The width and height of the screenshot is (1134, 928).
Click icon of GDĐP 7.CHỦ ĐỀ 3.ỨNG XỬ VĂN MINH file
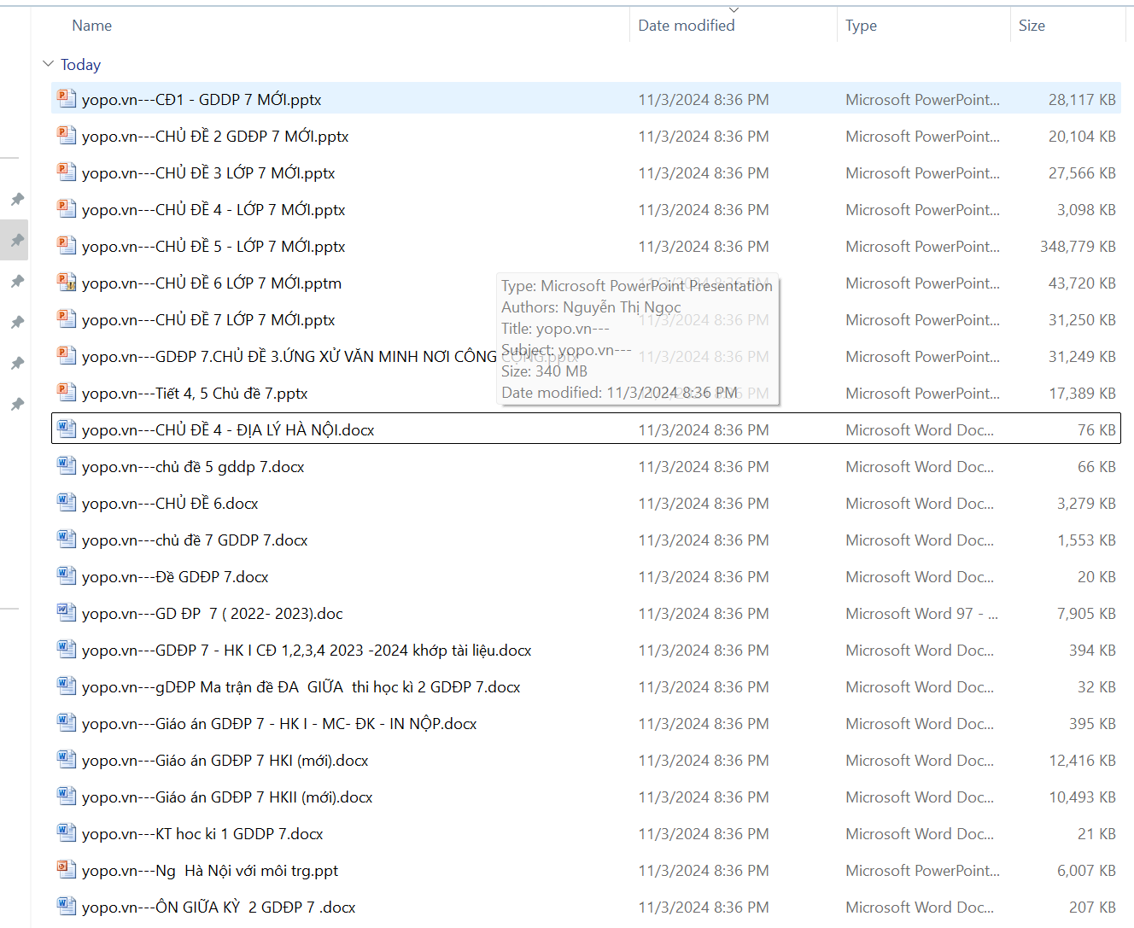[x=67, y=355]
